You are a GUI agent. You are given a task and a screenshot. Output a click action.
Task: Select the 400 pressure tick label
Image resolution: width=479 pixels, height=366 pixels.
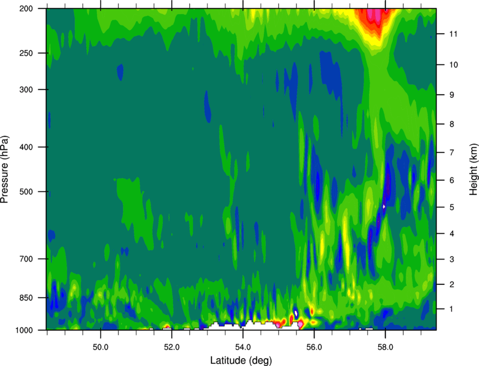26,147
